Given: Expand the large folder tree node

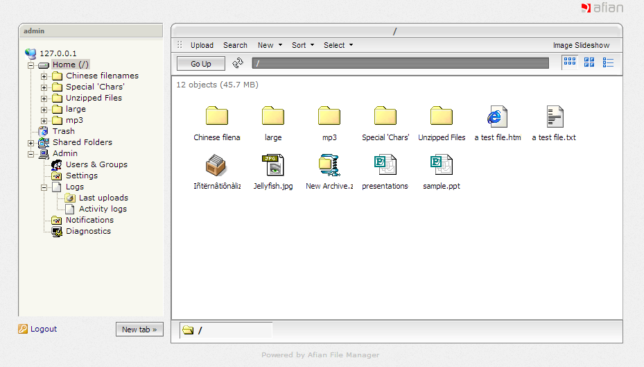Looking at the screenshot, I should pos(44,110).
